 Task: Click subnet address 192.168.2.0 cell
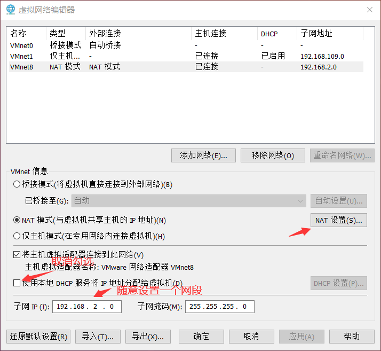point(319,67)
